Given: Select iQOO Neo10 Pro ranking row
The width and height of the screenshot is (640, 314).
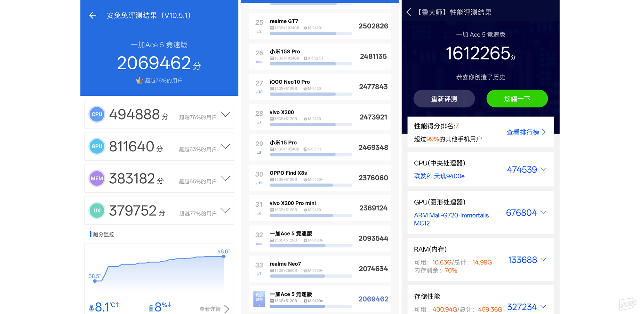Looking at the screenshot, I should (320, 87).
